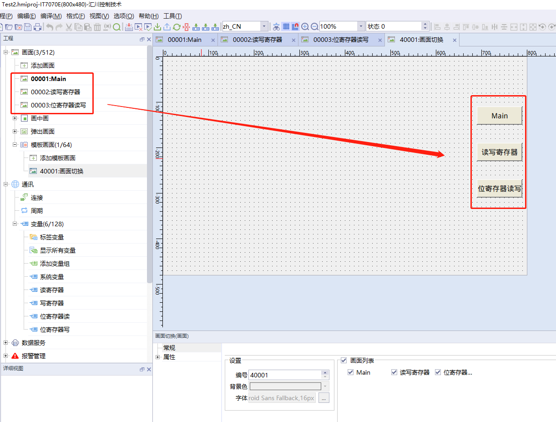
Task: Collapse the 通讯 tree node
Action: (5, 184)
